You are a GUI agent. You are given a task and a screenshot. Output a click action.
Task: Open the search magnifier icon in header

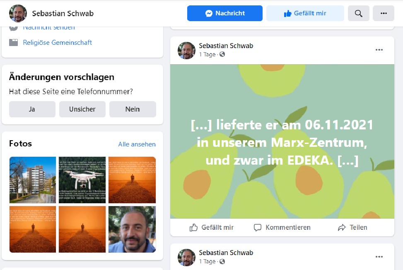coord(358,13)
